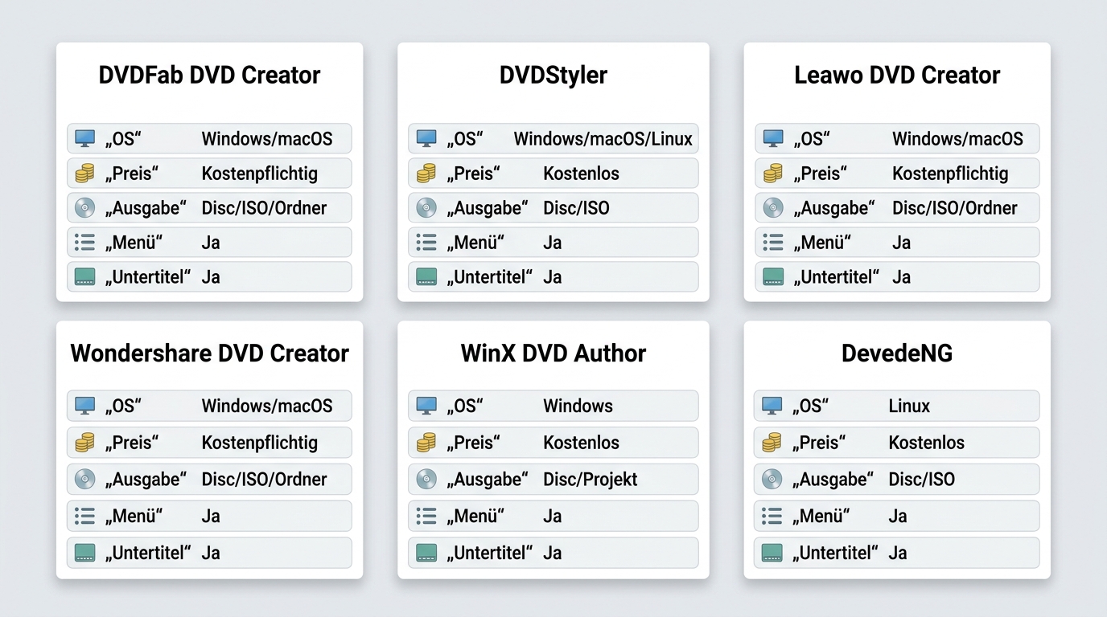Click the coins icon in Wondershare DVD Creator card
This screenshot has height=617, width=1107.
coord(84,442)
